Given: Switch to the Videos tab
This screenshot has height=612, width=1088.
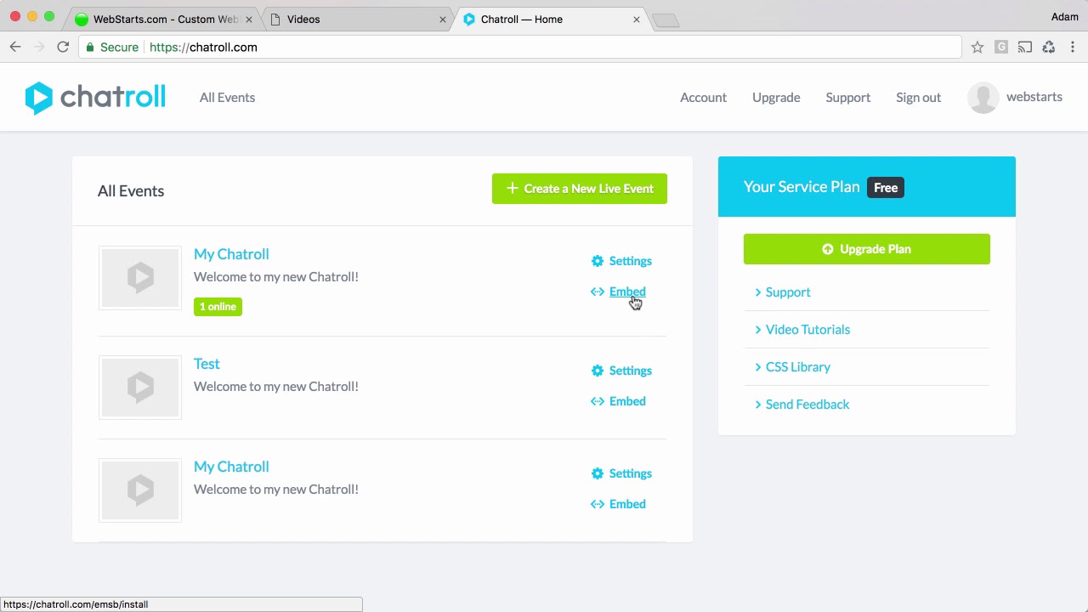Looking at the screenshot, I should click(x=358, y=20).
